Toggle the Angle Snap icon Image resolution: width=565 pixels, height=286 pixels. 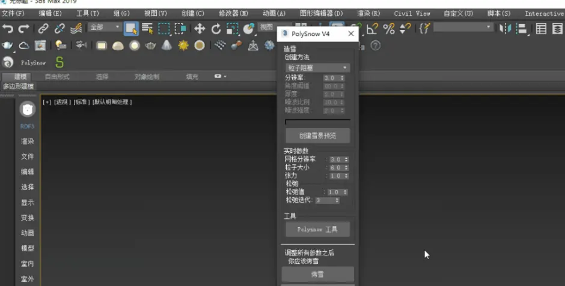(x=372, y=28)
